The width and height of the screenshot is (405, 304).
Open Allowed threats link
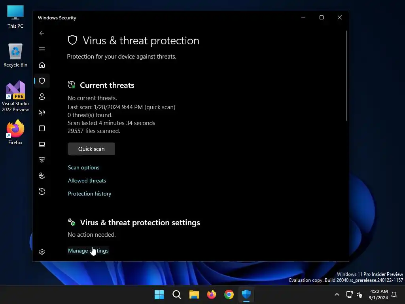click(x=87, y=180)
